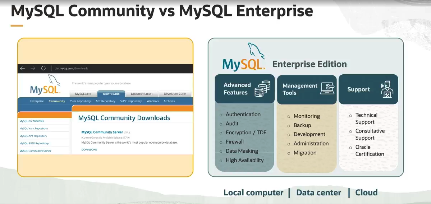This screenshot has width=431, height=204.
Task: Click the browser back arrow
Action: pos(22,68)
